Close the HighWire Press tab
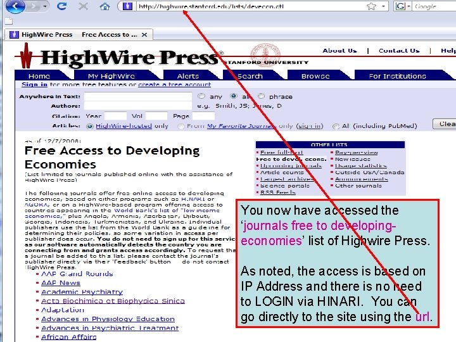 pyautogui.click(x=144, y=35)
